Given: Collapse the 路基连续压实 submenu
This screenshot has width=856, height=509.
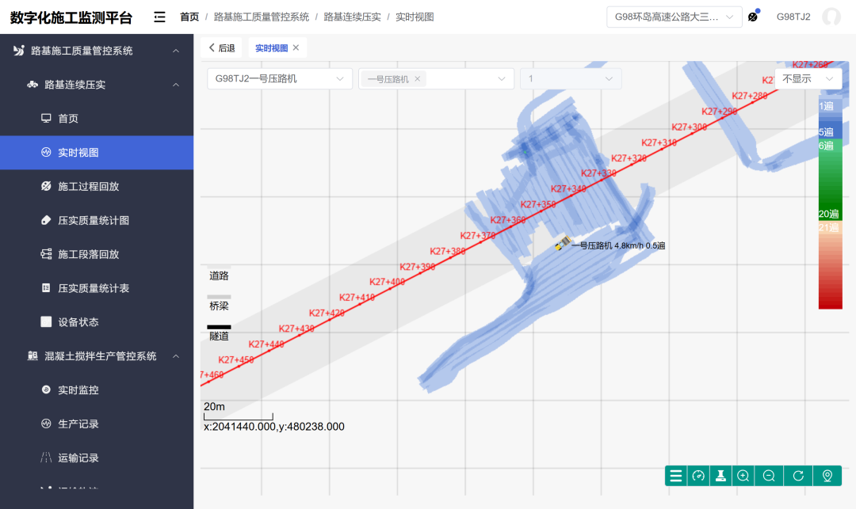Looking at the screenshot, I should pos(176,85).
